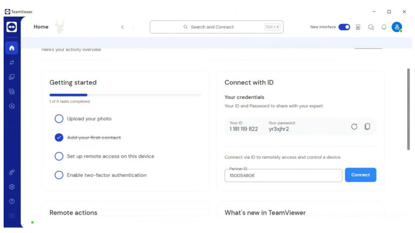Open the chat bubbles icon in header
This screenshot has width=415, height=233.
point(371,27)
